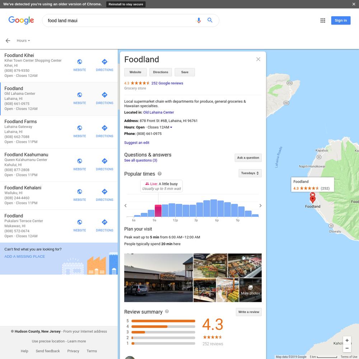The height and width of the screenshot is (359, 359).
Task: Show next day in popular times chart
Action: (x=260, y=206)
